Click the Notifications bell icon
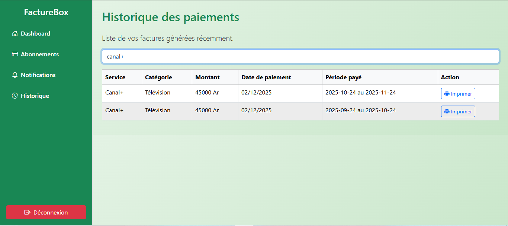The width and height of the screenshot is (508, 226). point(15,75)
